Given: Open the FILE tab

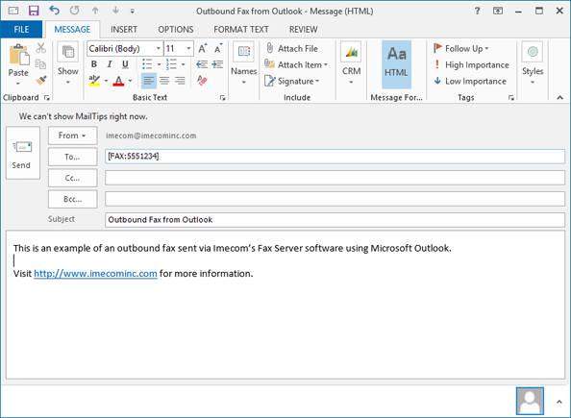Looking at the screenshot, I should tap(21, 30).
